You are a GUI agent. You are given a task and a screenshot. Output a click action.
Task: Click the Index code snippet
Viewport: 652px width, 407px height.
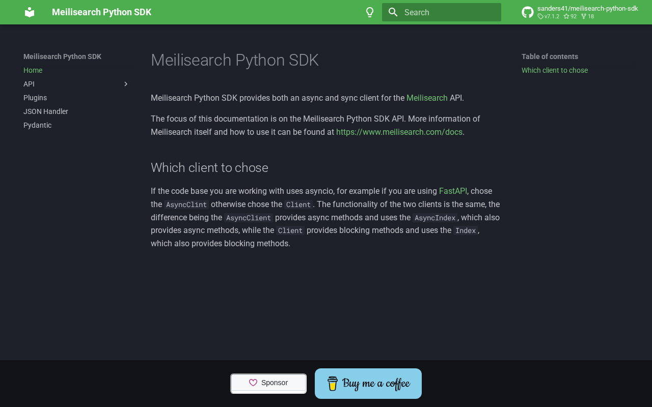pos(466,230)
